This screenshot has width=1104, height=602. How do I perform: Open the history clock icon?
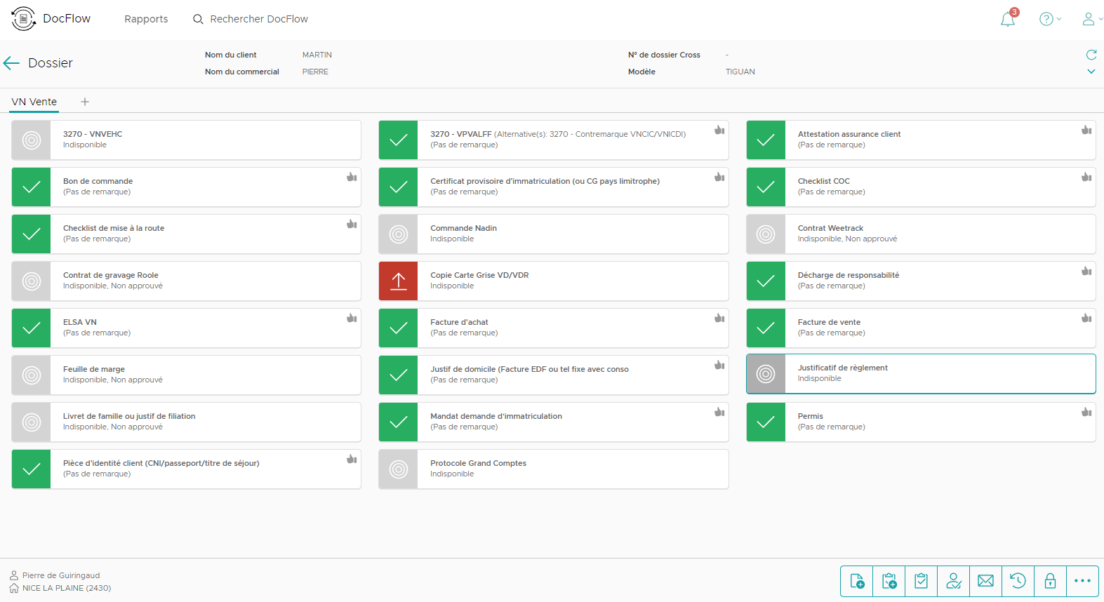[x=1018, y=581]
